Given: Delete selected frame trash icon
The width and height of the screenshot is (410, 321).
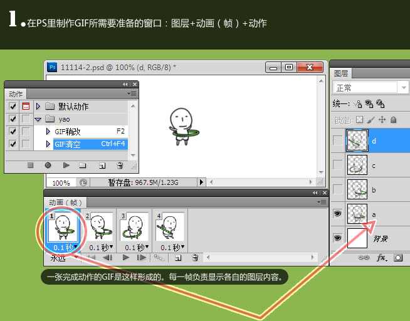Looking at the screenshot, I should pos(195,258).
